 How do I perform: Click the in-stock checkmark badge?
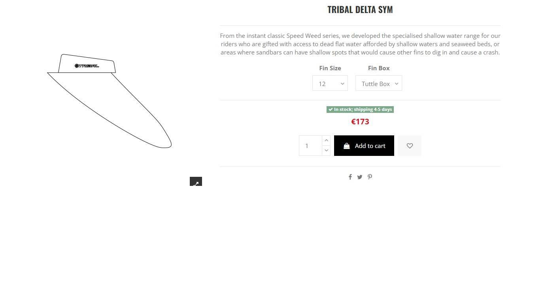coord(331,110)
